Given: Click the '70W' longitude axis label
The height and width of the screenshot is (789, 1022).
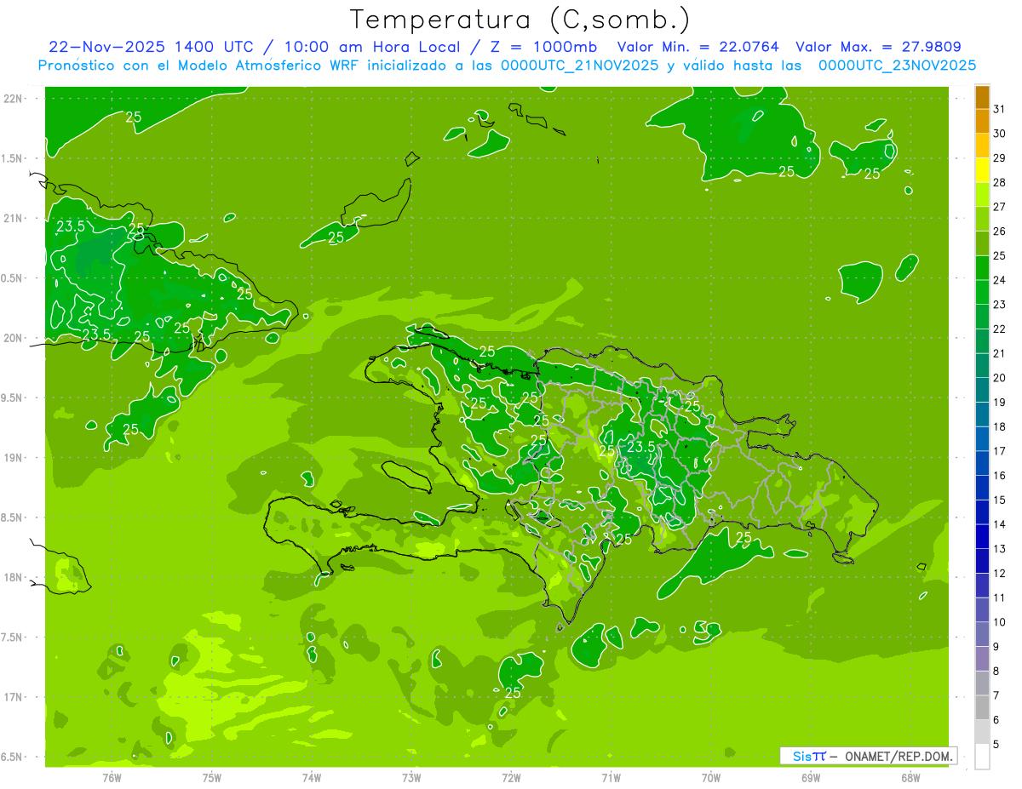Looking at the screenshot, I should [711, 778].
